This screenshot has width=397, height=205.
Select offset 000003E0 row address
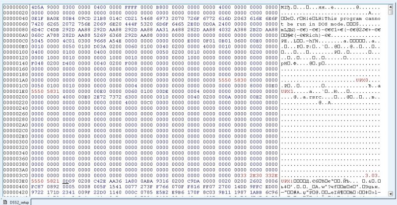point(16,181)
